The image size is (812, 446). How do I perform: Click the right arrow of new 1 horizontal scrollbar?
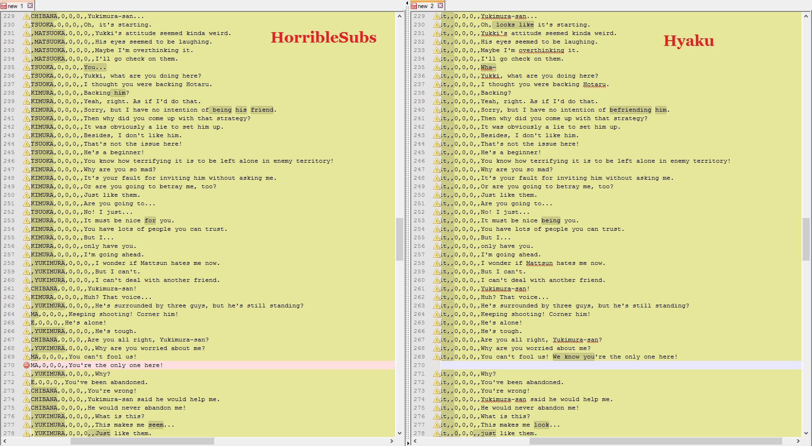tap(391, 441)
